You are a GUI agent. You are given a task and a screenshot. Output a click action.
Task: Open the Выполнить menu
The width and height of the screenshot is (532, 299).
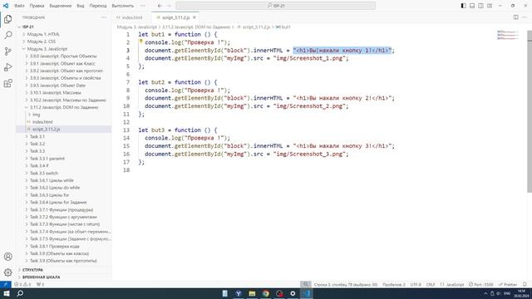[122, 6]
